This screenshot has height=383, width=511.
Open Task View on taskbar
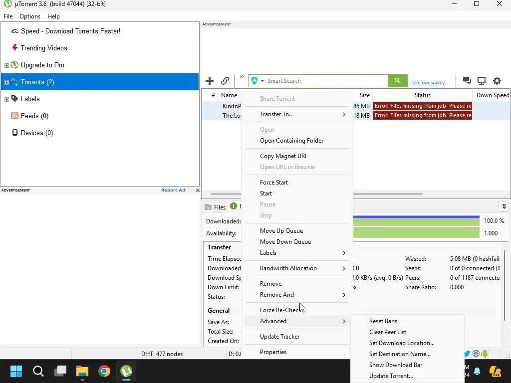(60, 371)
